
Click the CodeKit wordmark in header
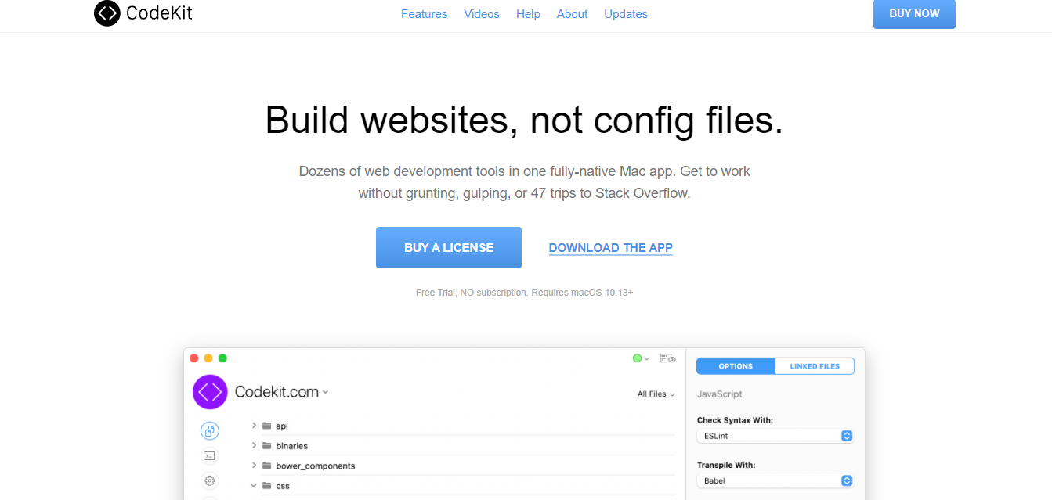(x=160, y=13)
